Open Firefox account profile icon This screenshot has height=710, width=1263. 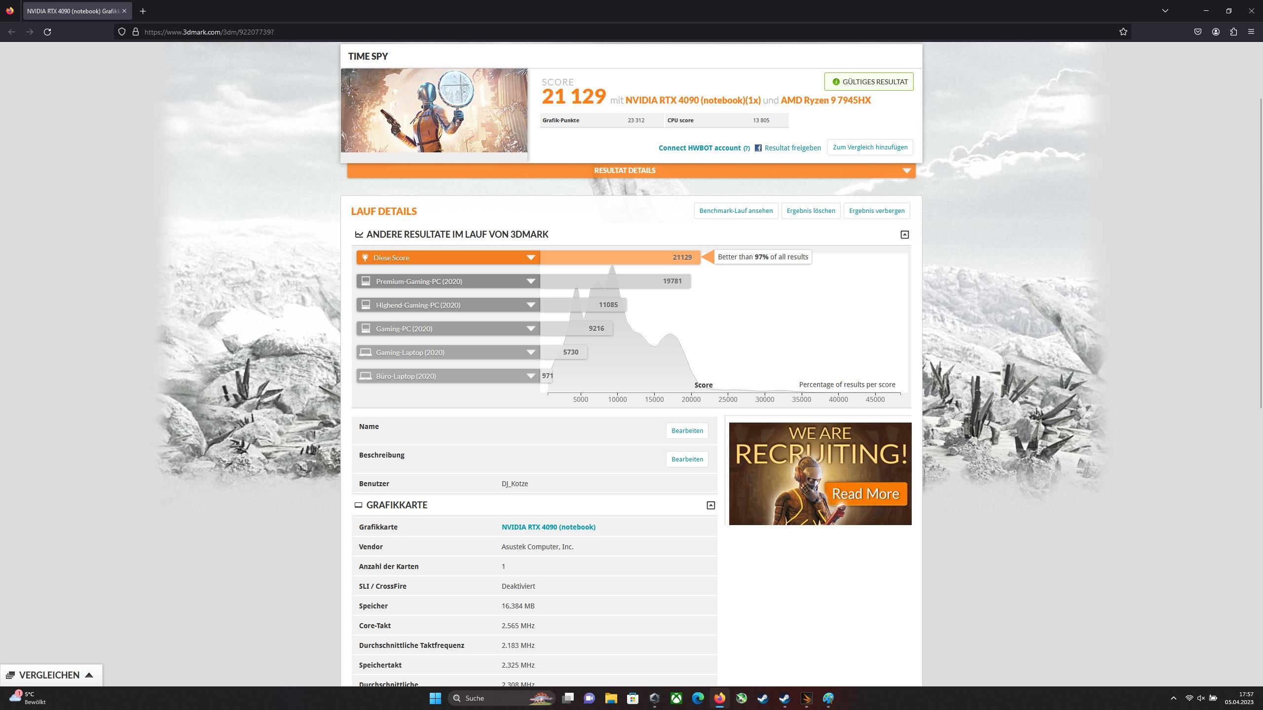click(1216, 32)
